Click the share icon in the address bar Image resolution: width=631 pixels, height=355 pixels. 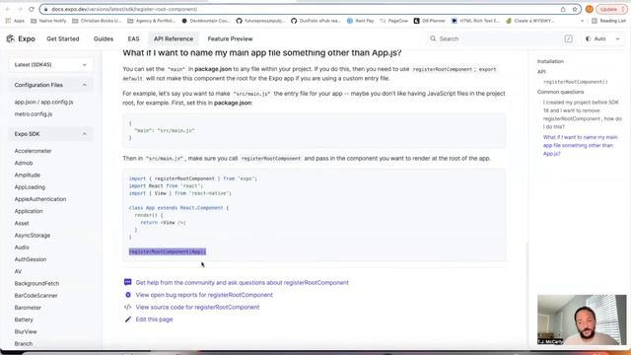click(563, 9)
